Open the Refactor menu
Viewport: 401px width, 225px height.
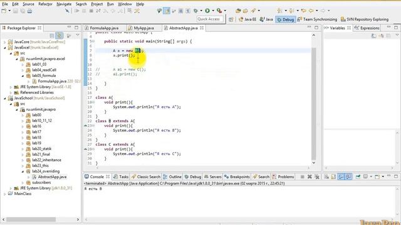45,4
